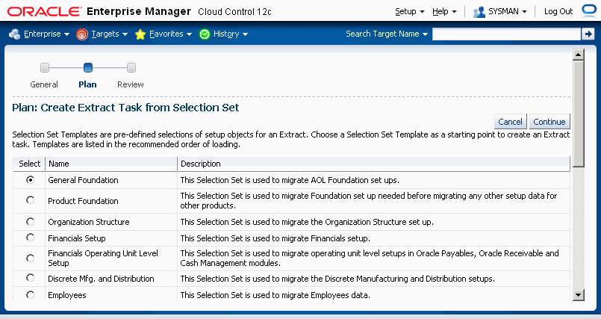
Task: Click the description mentioning Oracle Payables
Action: [370, 258]
